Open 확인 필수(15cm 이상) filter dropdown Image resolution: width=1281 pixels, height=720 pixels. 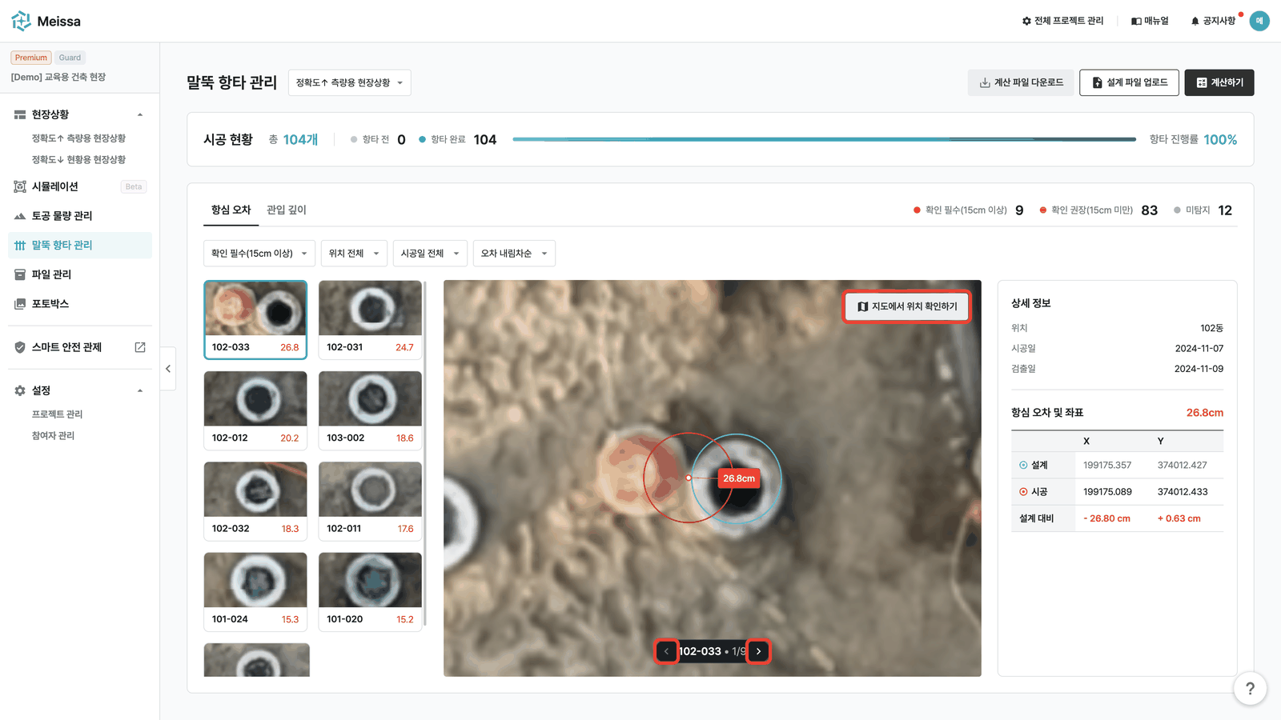point(259,254)
